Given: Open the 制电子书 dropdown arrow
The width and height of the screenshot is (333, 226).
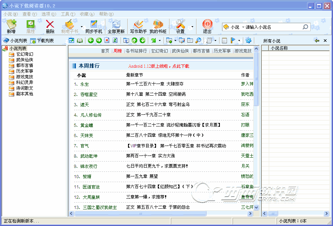Looking at the screenshot, I should pos(82,27).
